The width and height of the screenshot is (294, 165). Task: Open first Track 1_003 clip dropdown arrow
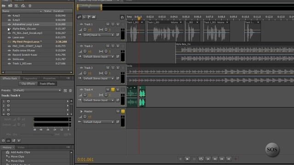coord(142,22)
